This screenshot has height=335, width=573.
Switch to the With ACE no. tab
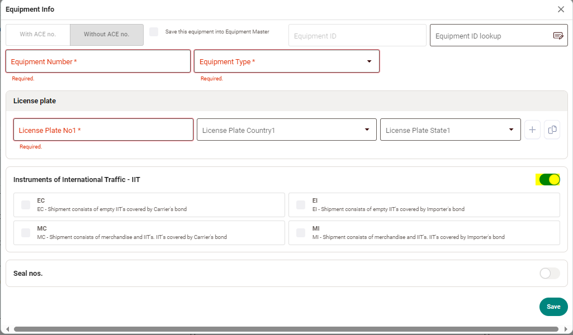pos(38,35)
